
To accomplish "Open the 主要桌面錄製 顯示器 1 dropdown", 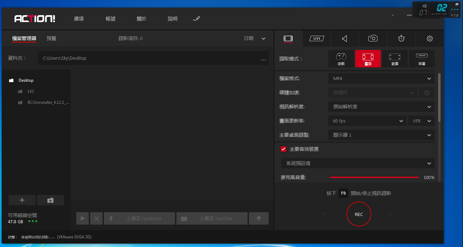I will 382,135.
